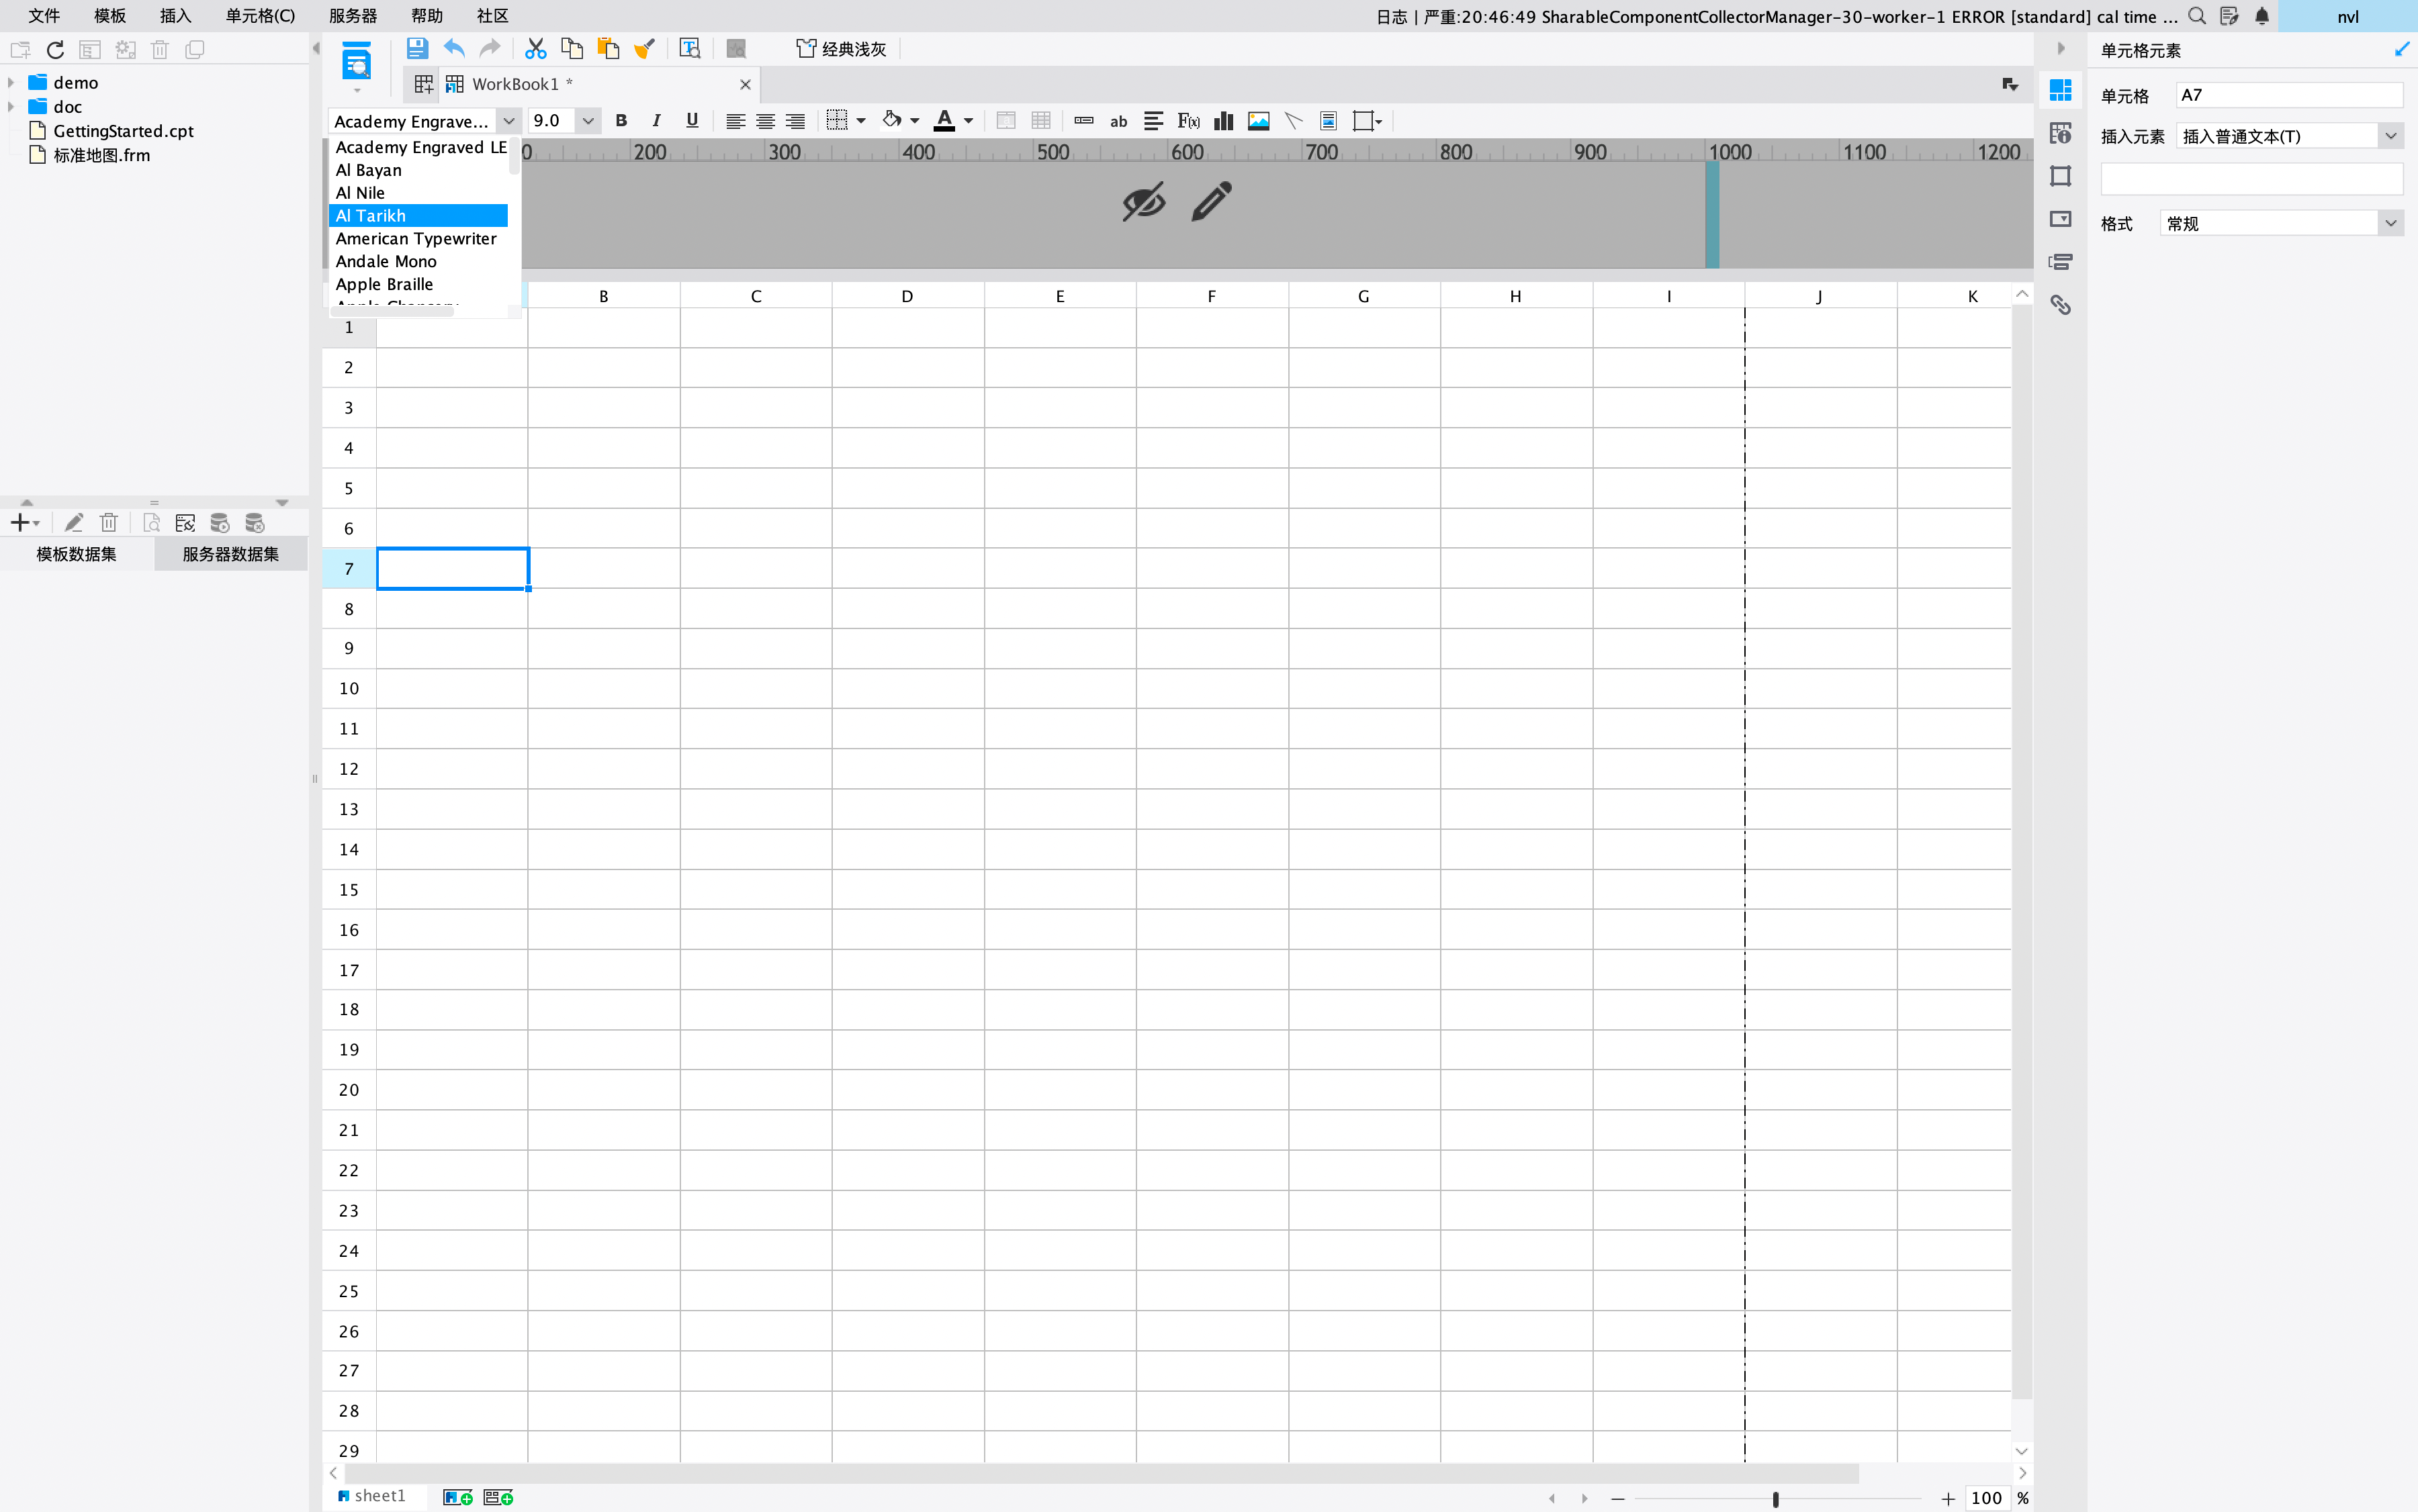Image resolution: width=2418 pixels, height=1512 pixels.
Task: Click the zoom in plus button
Action: [x=1948, y=1499]
